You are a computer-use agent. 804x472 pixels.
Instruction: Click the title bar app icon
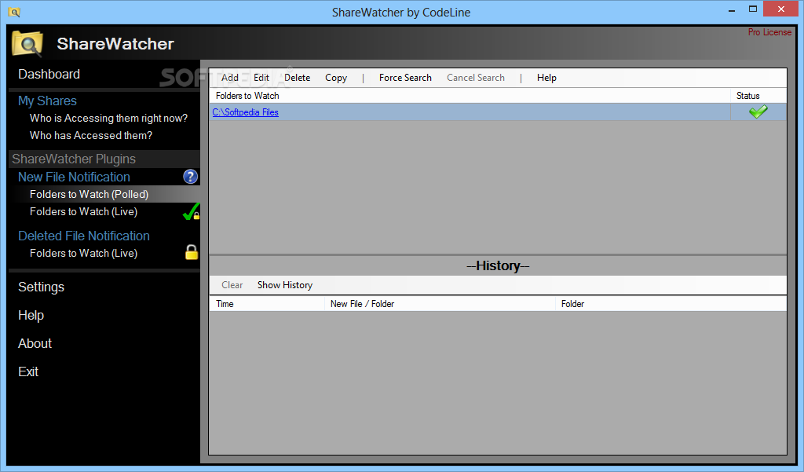click(x=14, y=12)
